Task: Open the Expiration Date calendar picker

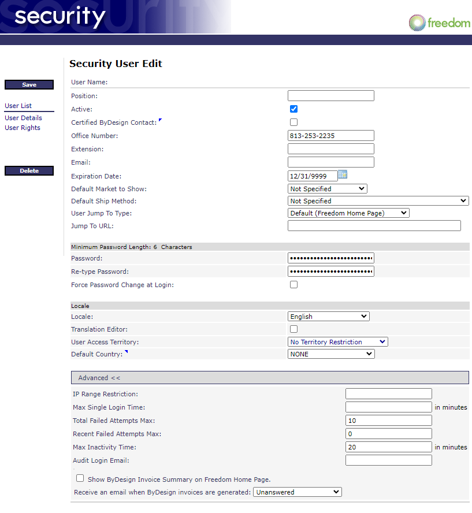Action: [343, 174]
